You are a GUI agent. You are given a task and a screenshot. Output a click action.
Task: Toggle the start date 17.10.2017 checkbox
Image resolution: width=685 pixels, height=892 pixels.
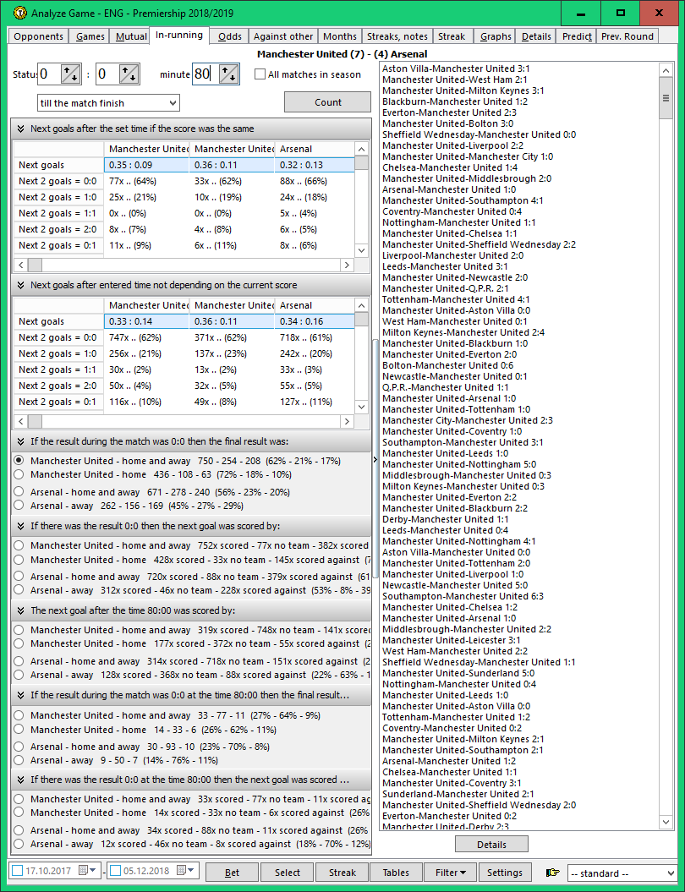(x=18, y=871)
